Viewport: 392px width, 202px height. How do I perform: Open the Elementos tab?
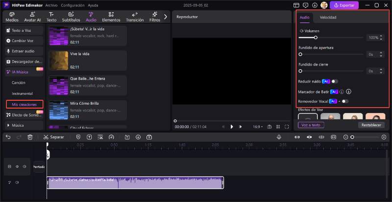(x=111, y=17)
